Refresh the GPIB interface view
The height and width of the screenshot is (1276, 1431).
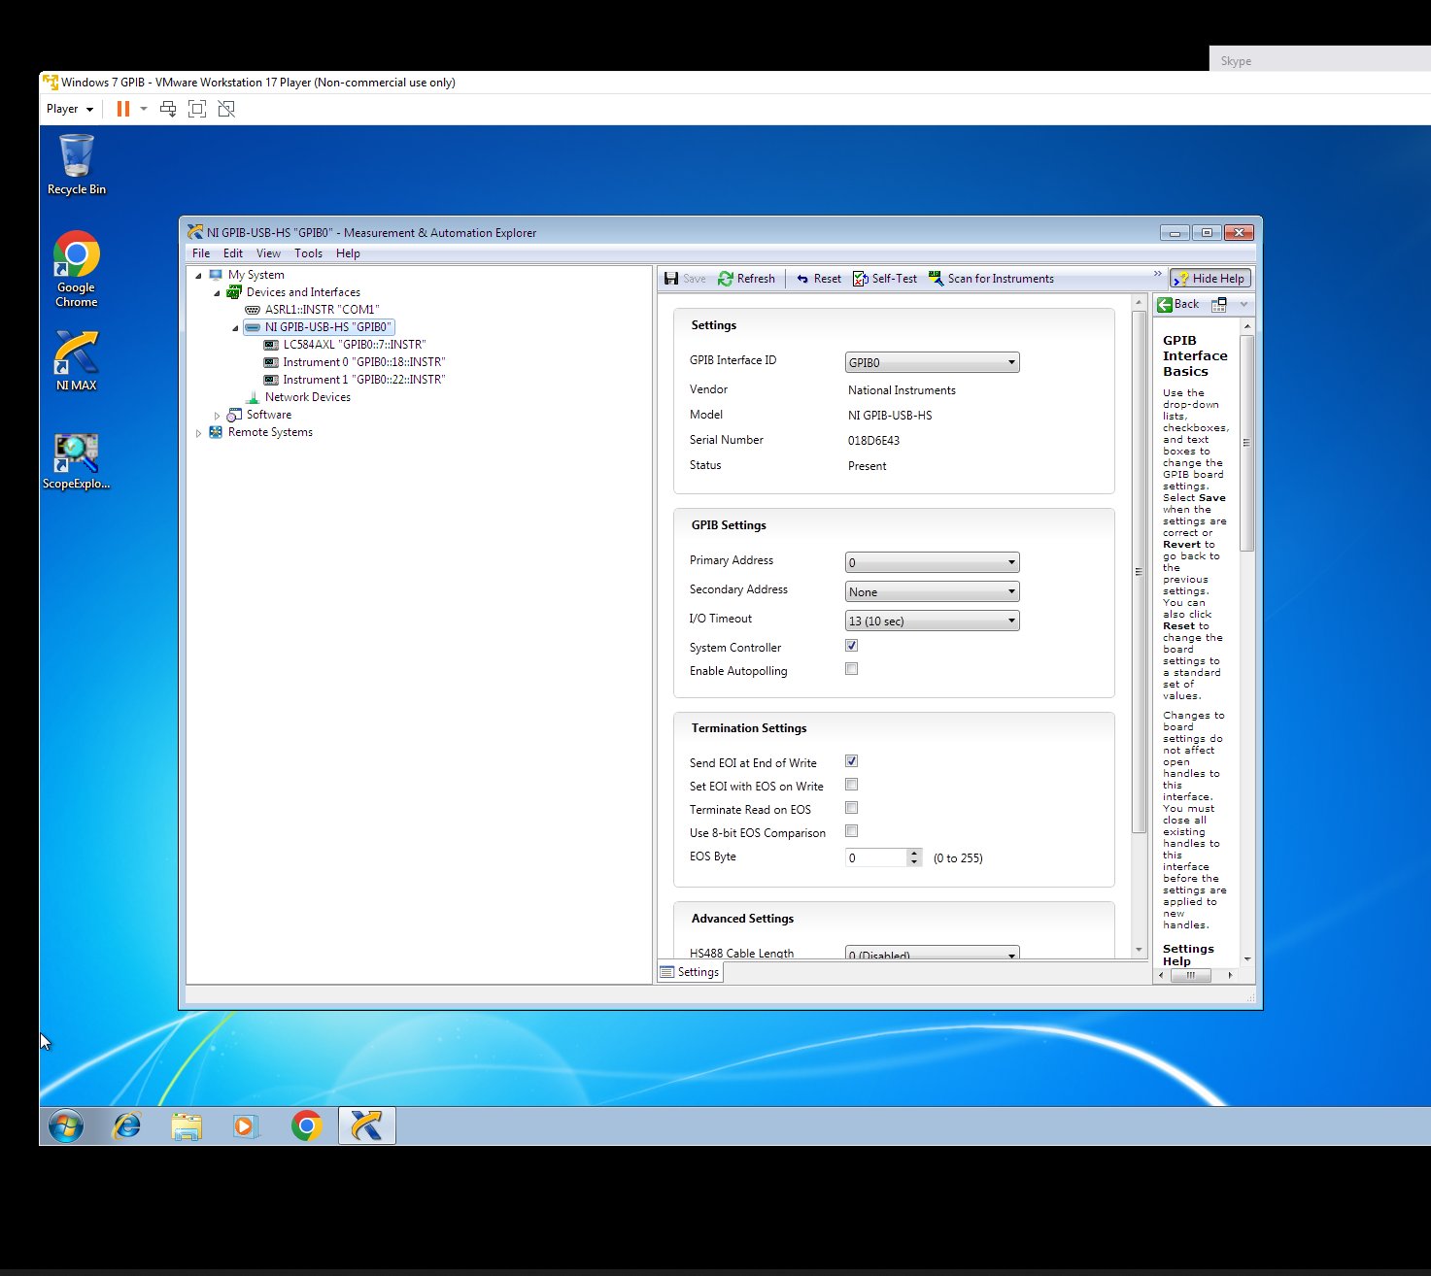coord(746,279)
